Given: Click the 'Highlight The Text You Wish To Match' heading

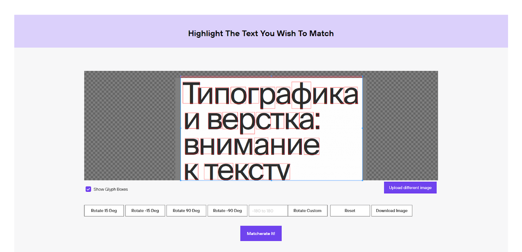Looking at the screenshot, I should pyautogui.click(x=261, y=33).
